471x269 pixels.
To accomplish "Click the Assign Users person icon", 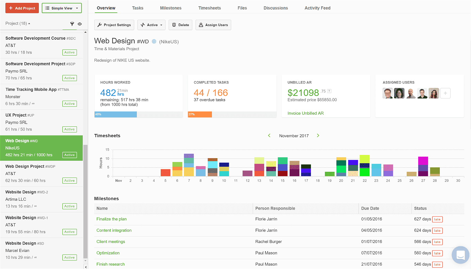I will [200, 25].
